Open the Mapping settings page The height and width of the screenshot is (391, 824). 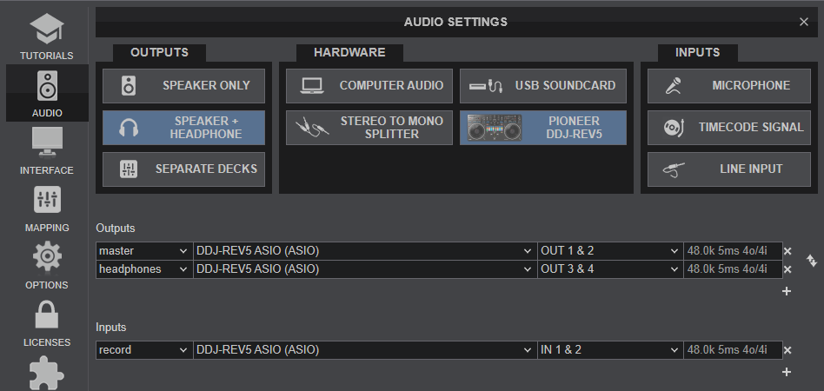click(46, 207)
